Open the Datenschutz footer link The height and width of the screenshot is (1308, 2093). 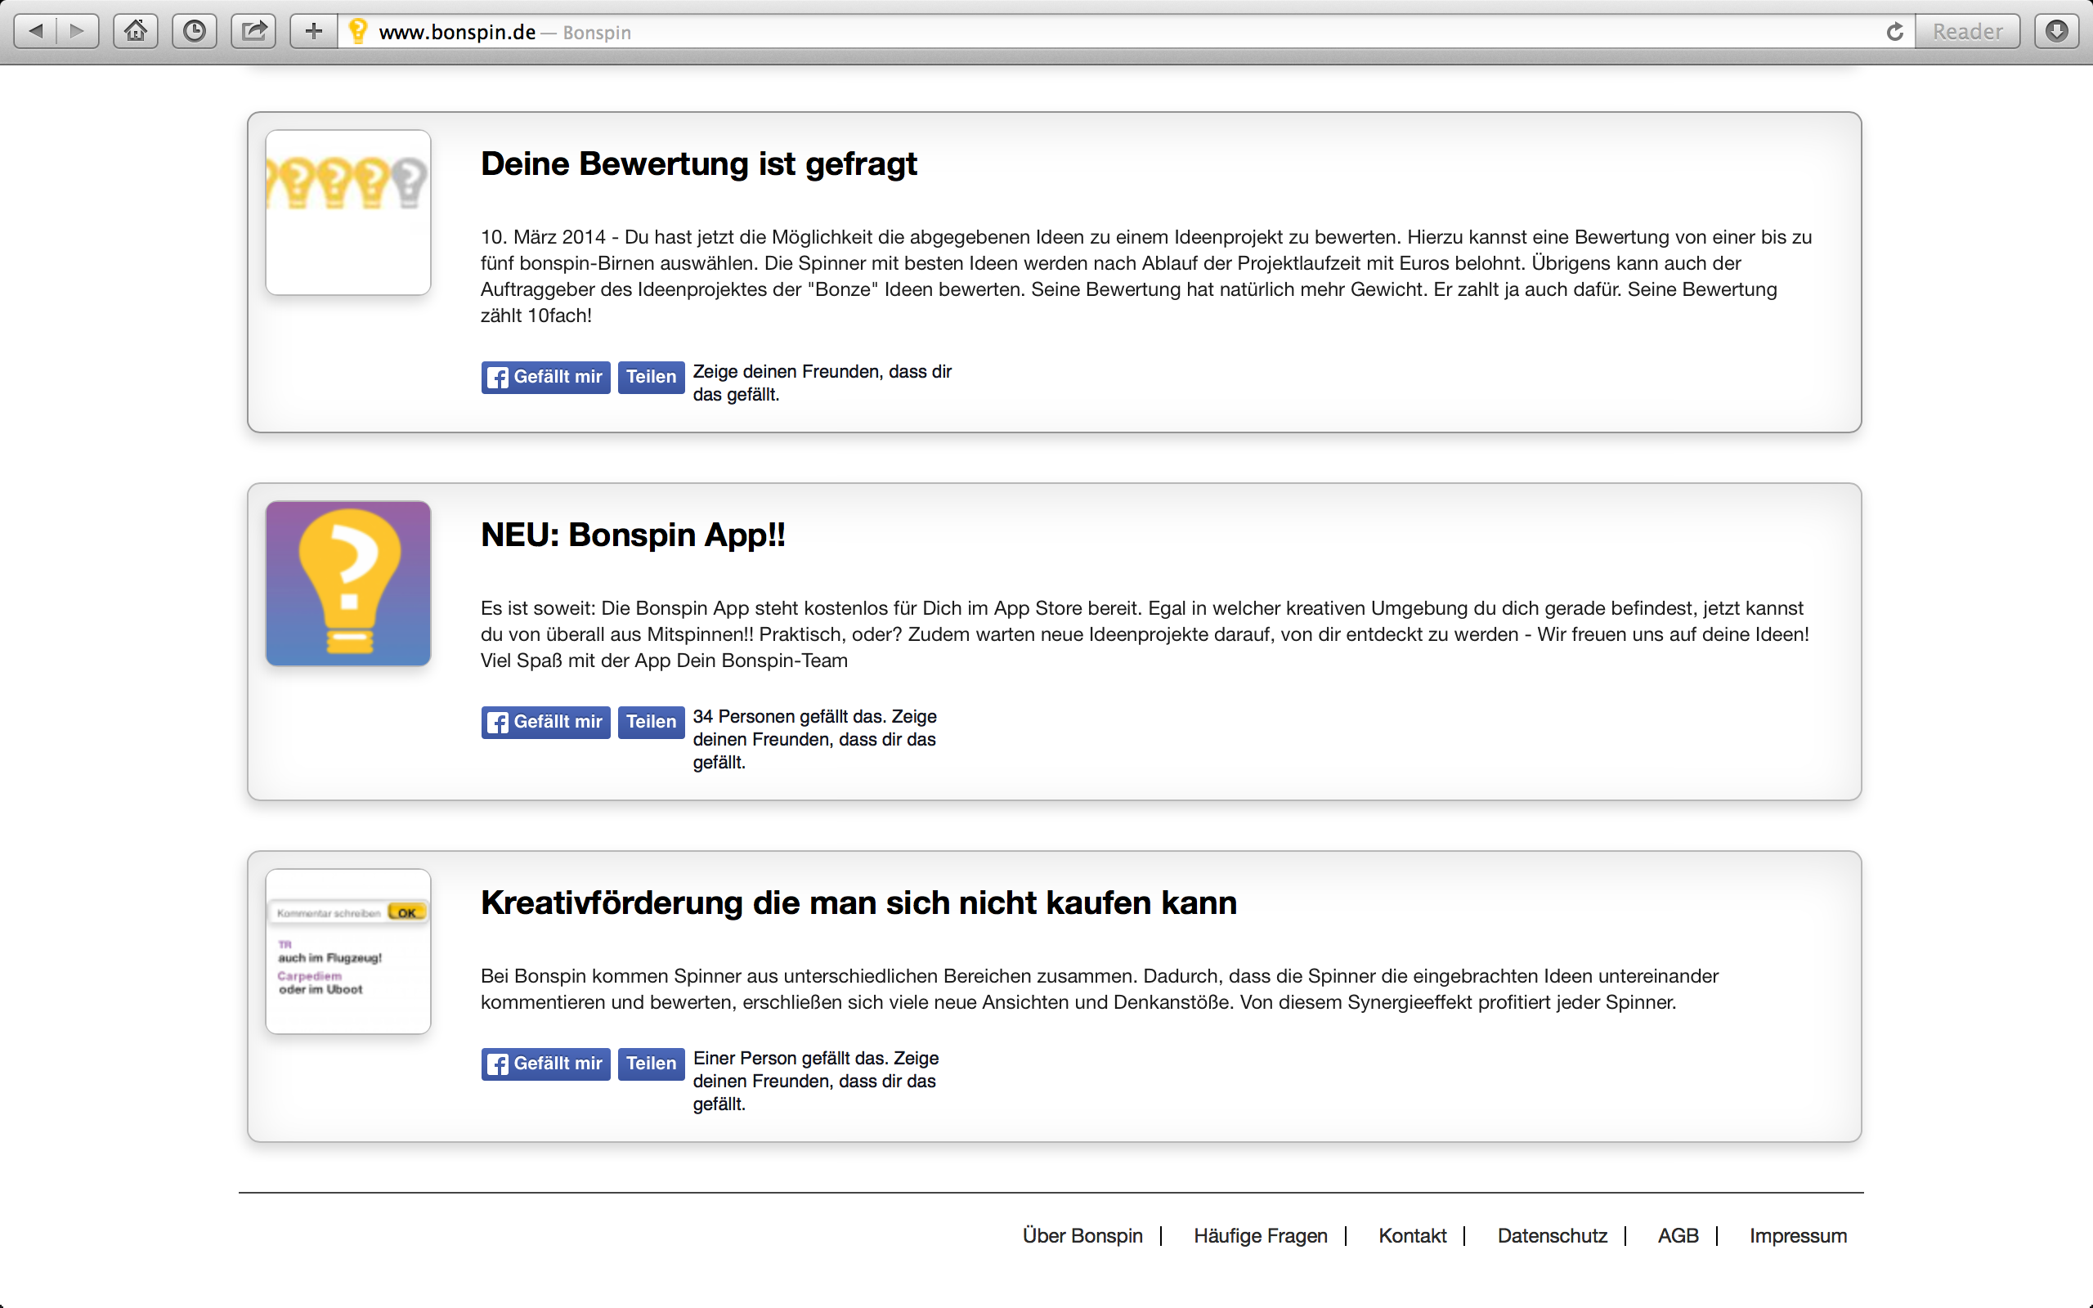click(x=1552, y=1235)
